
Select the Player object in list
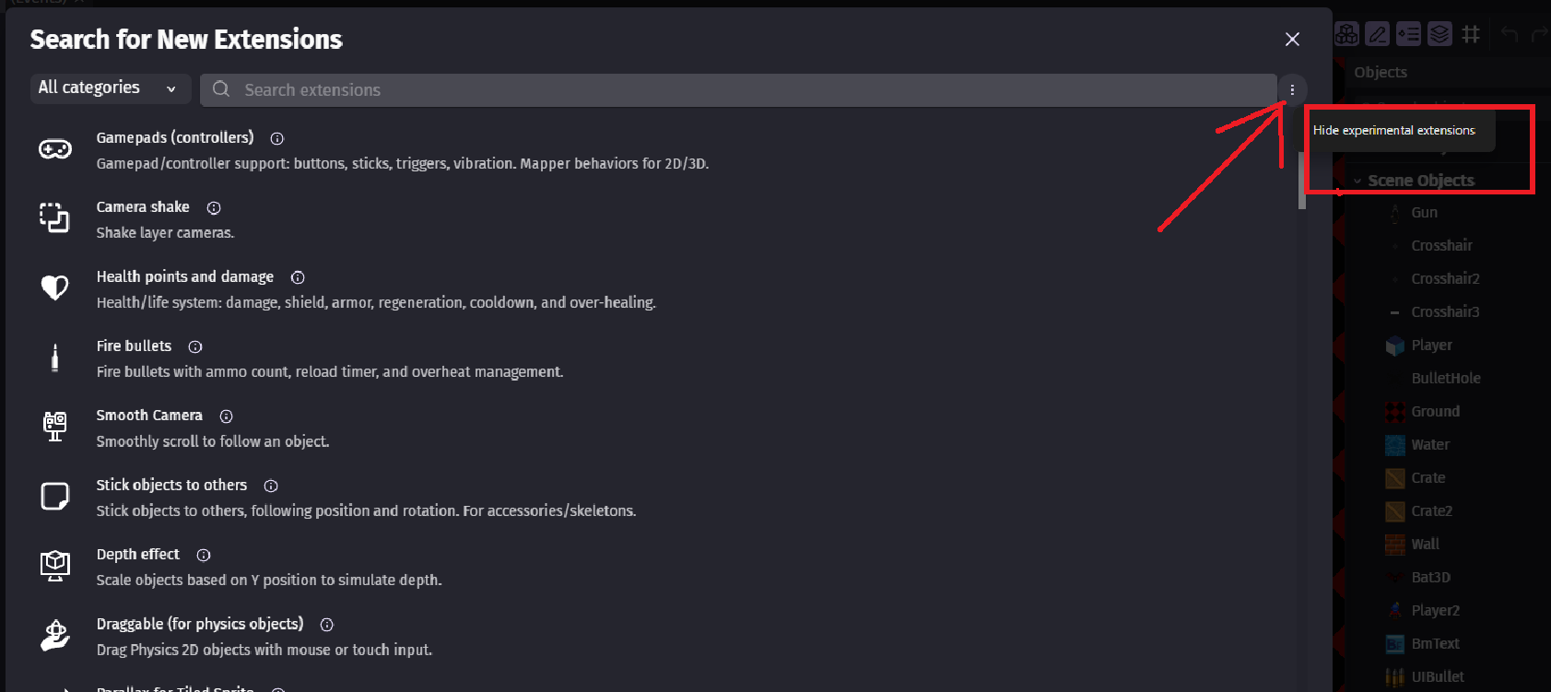pos(1431,346)
